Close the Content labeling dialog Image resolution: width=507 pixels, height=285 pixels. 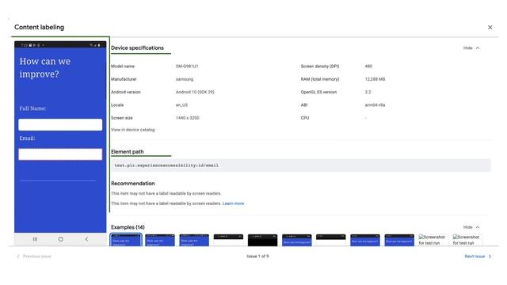[490, 28]
